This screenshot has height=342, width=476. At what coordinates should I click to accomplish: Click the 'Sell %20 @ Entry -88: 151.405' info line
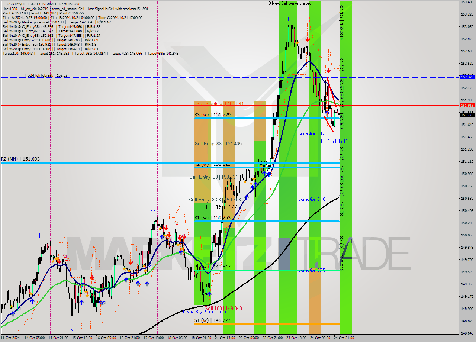[51, 49]
